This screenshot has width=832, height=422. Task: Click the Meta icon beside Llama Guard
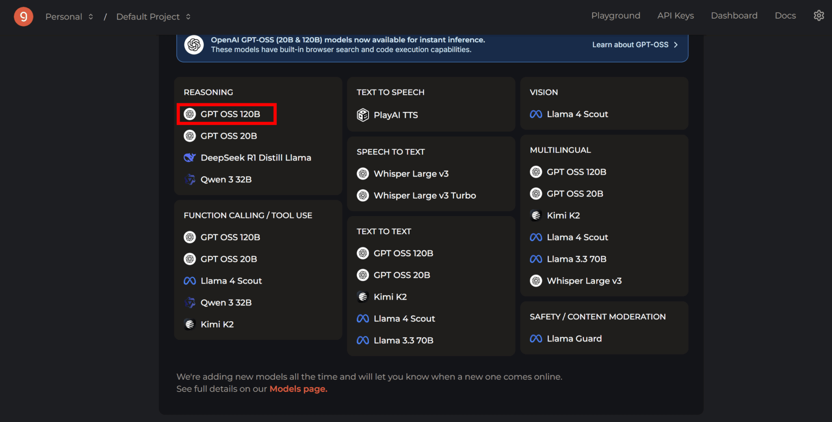point(536,338)
